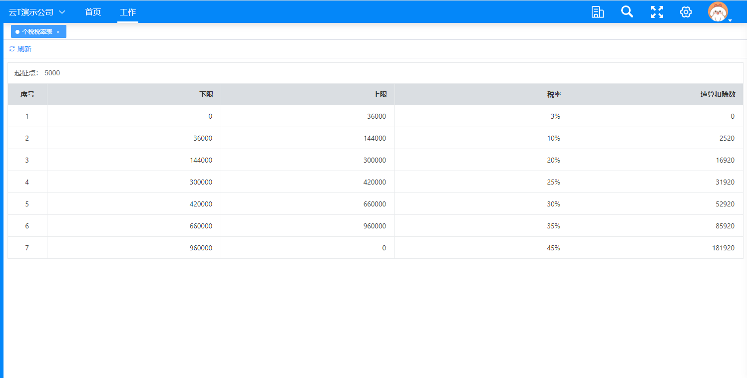
Task: Toggle fullscreen mode icon
Action: tap(657, 12)
